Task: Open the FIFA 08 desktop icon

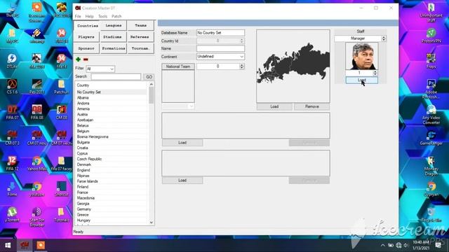Action: point(36,112)
